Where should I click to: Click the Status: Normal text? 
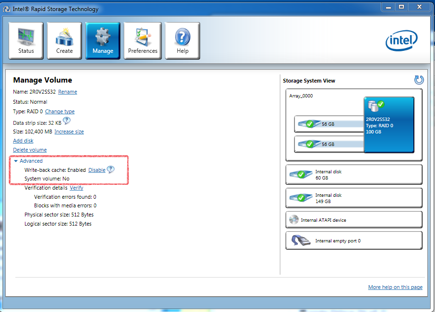click(30, 102)
